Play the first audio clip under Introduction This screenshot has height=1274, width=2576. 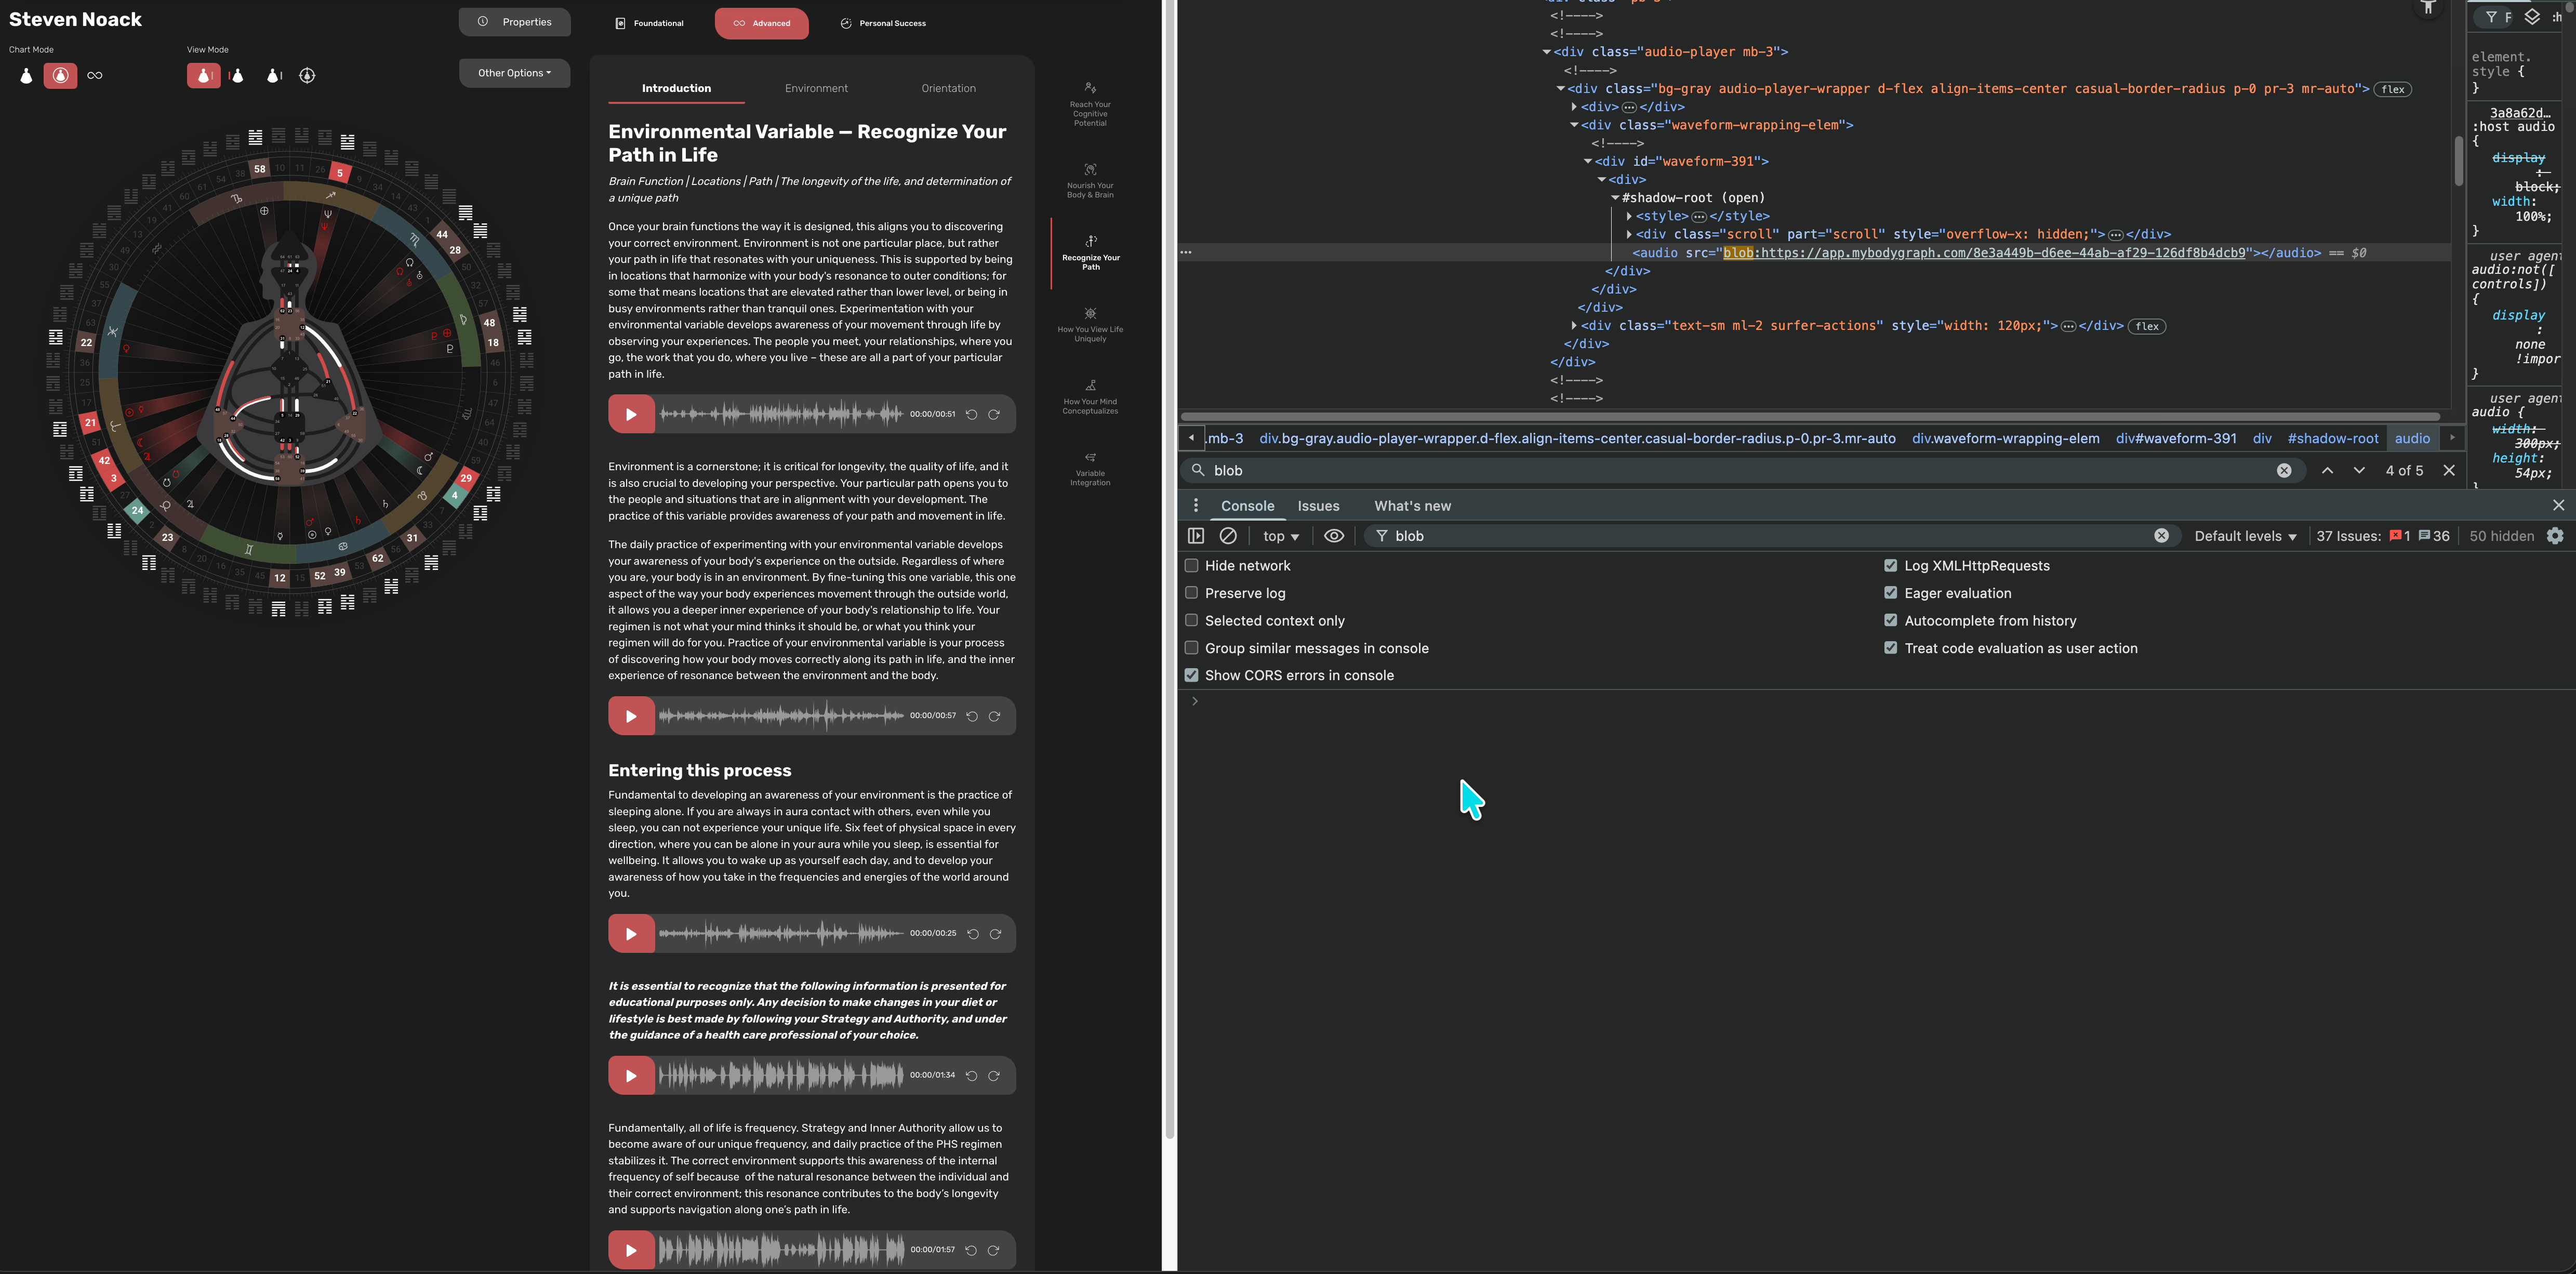pos(630,414)
